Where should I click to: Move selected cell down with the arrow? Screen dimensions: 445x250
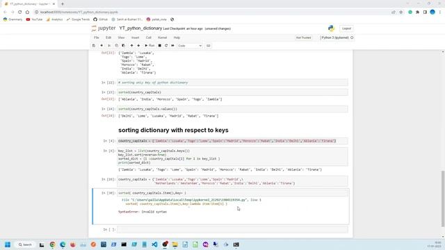(x=138, y=46)
